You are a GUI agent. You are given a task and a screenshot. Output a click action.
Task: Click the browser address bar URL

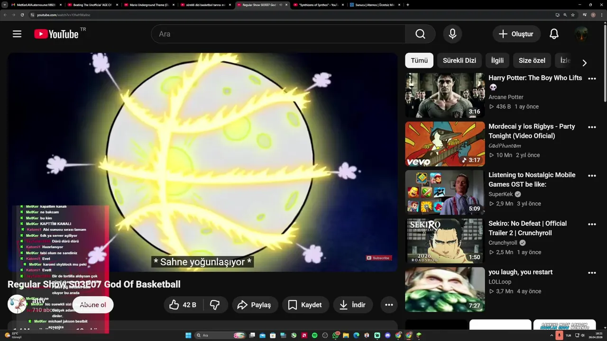[x=64, y=15]
